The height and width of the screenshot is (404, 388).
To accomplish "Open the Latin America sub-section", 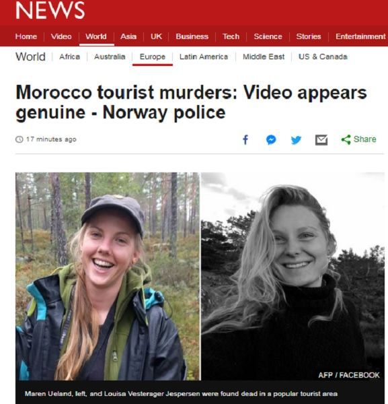I will point(204,57).
